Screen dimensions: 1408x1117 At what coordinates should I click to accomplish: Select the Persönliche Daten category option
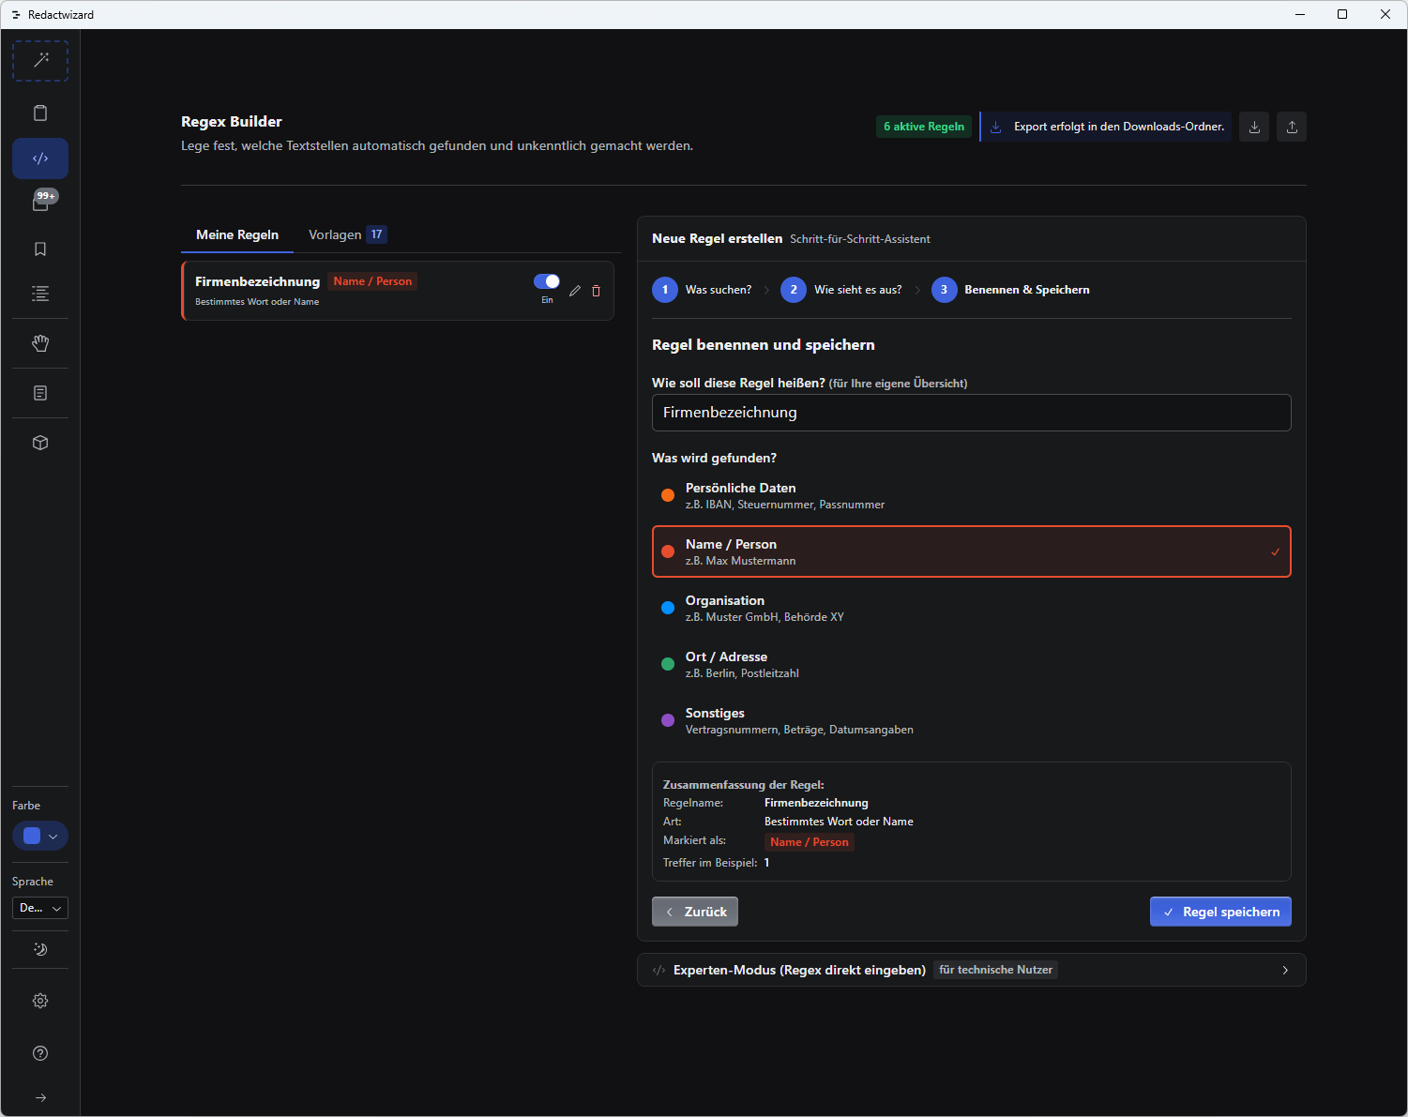click(x=972, y=495)
